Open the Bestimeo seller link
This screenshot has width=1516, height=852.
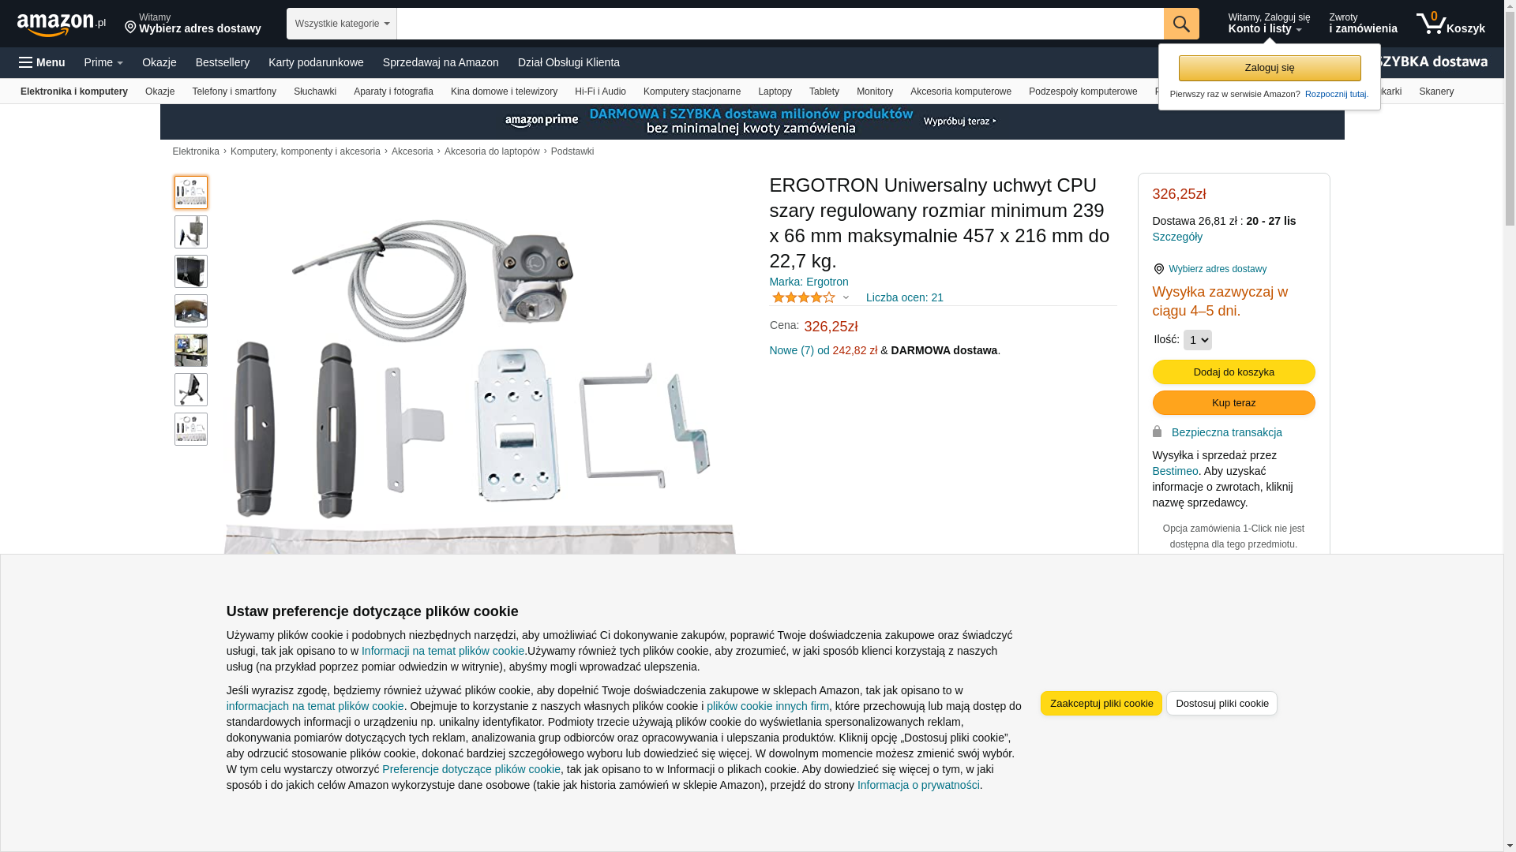coord(1175,471)
